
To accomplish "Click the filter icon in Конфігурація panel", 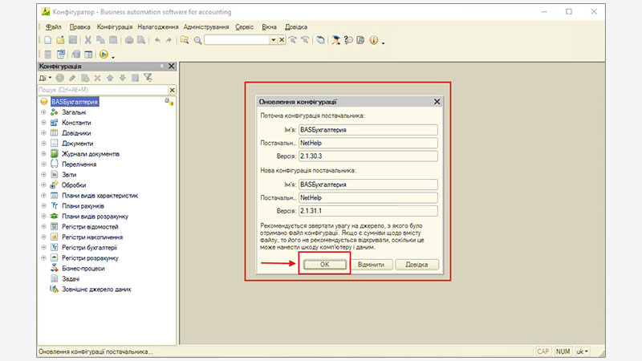I will [148, 78].
